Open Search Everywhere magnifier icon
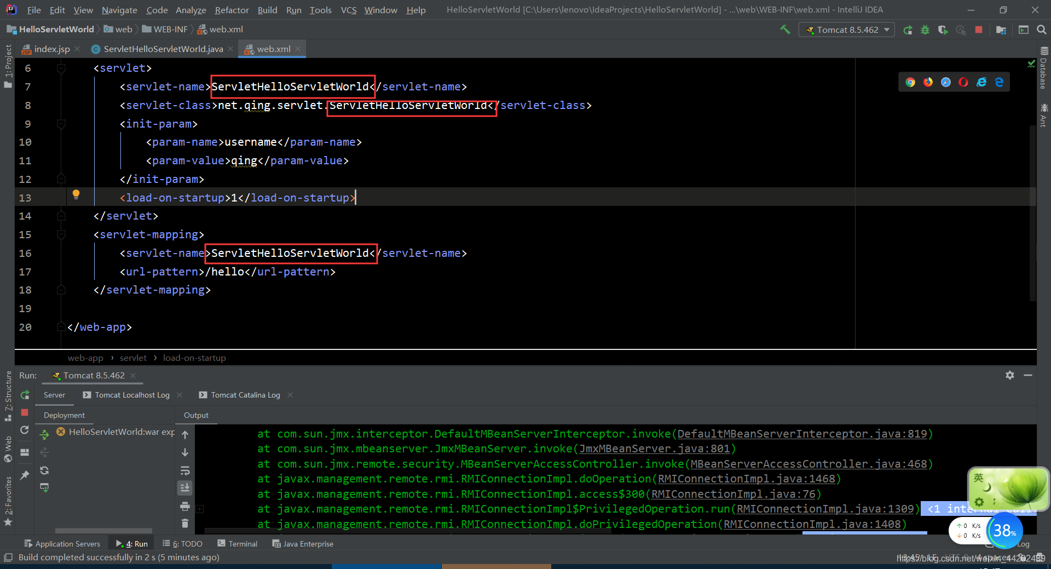The height and width of the screenshot is (569, 1051). click(x=1041, y=30)
